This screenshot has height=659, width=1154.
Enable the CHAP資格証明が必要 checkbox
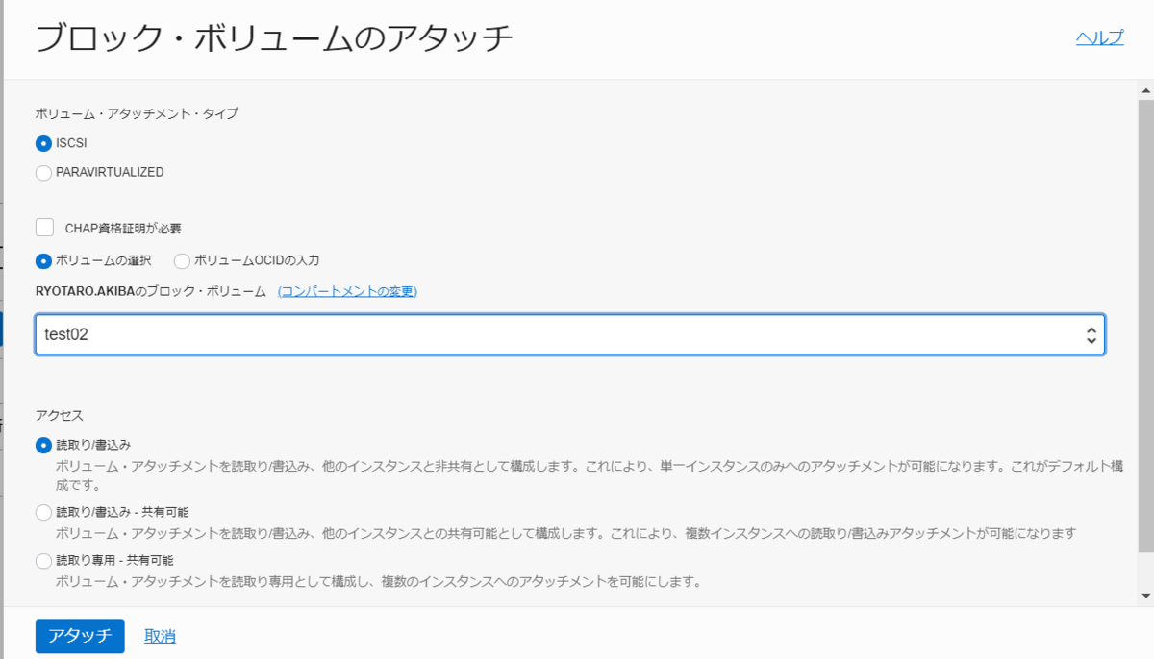[x=43, y=227]
